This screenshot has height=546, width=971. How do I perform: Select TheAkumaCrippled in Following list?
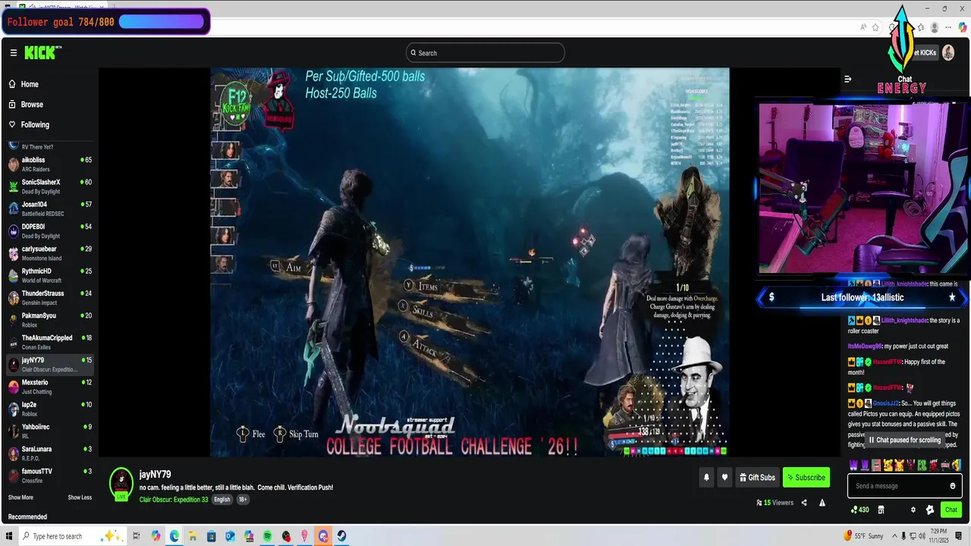click(x=49, y=342)
